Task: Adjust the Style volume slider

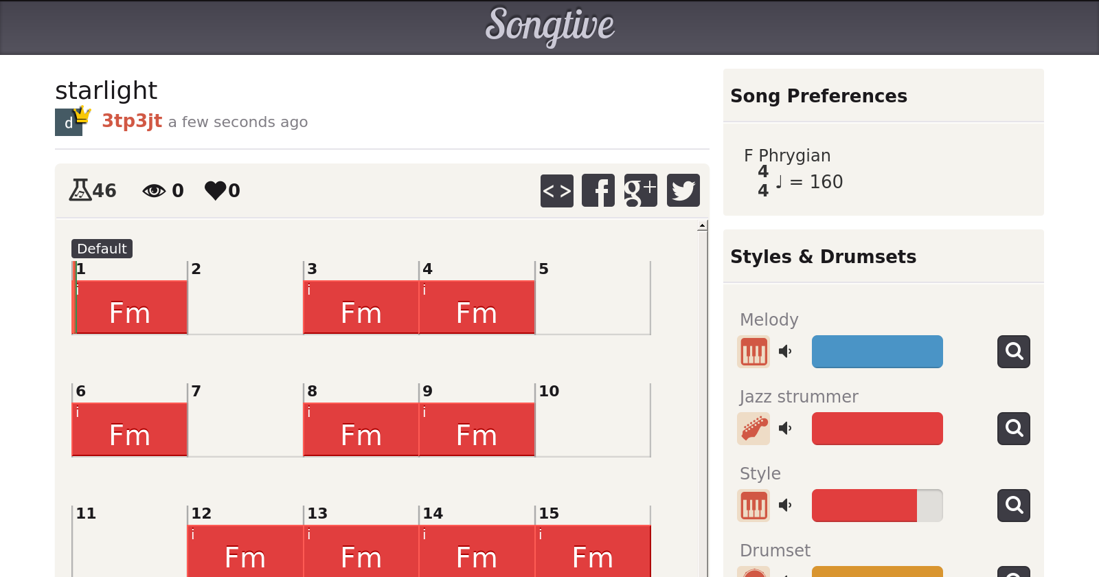Action: click(877, 506)
